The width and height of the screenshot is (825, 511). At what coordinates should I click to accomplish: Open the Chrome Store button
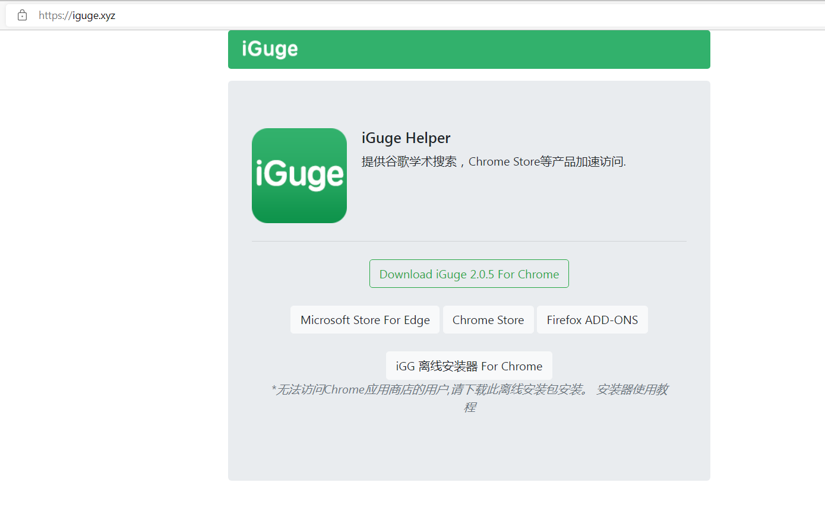[488, 320]
